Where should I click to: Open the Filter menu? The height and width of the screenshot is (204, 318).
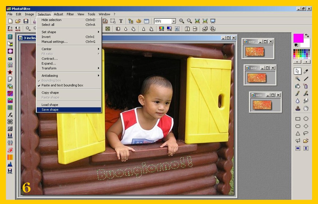(70, 14)
